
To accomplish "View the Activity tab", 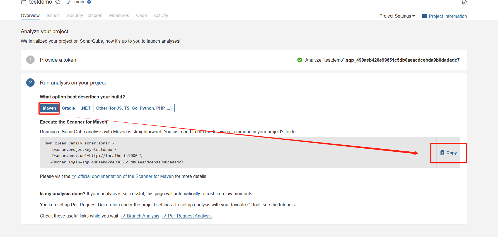I will pos(161,16).
